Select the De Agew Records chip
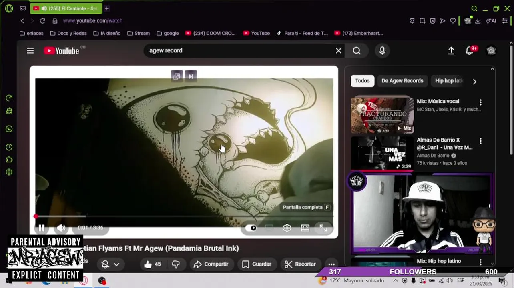The image size is (514, 288). [402, 81]
